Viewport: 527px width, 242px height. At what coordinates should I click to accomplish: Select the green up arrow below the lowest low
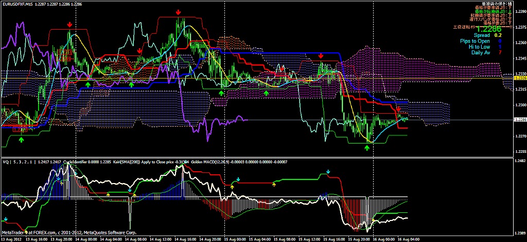(367, 147)
